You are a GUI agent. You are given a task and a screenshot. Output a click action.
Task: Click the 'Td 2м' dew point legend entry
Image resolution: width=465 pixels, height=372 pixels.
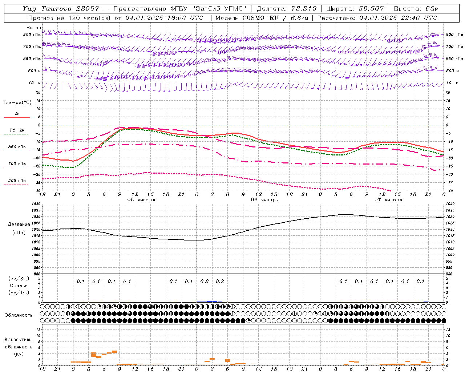pyautogui.click(x=17, y=130)
